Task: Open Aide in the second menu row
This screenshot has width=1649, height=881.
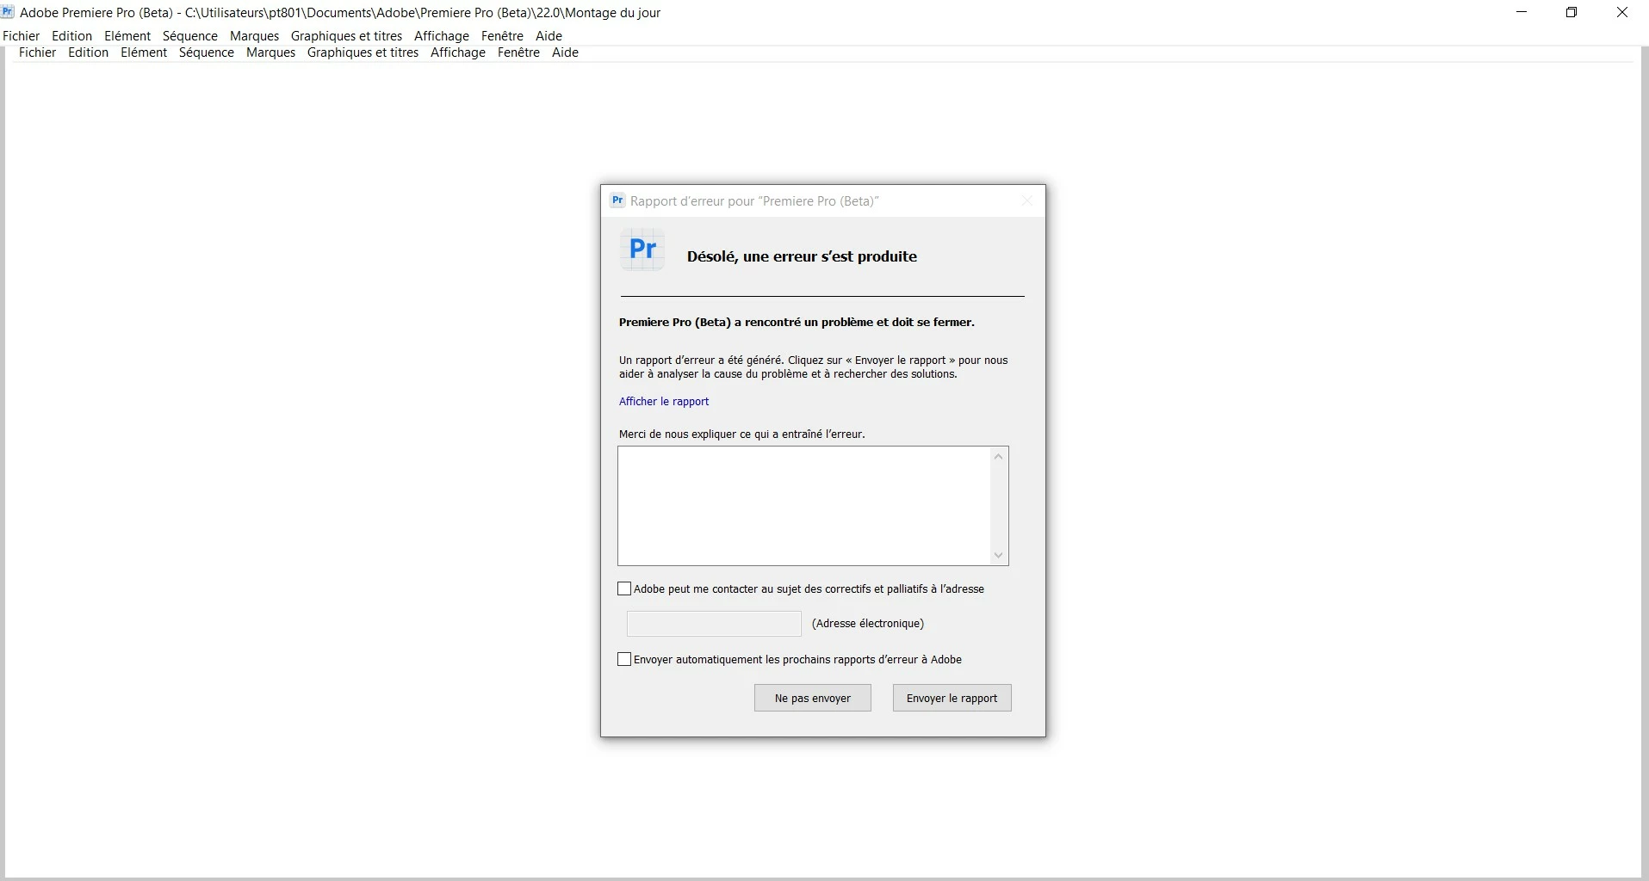Action: 565,52
